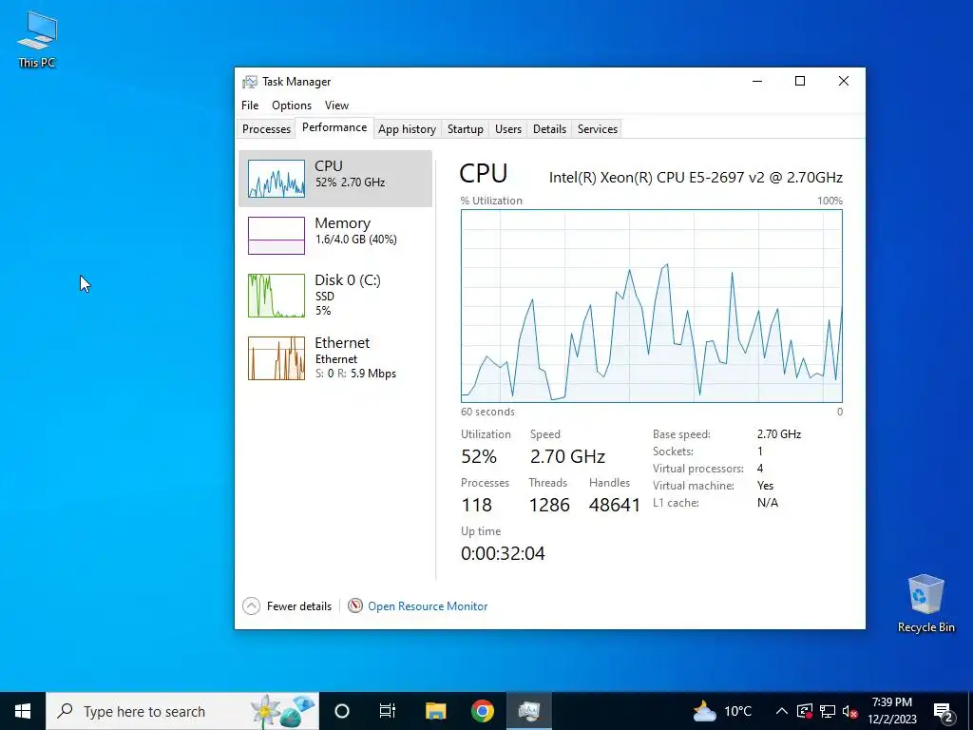Viewport: 973px width, 730px height.
Task: Click the Resource Monitor gauge icon
Action: point(355,605)
